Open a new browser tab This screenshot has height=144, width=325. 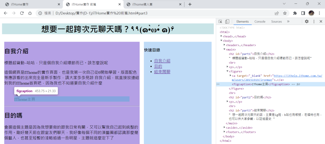(x=190, y=4)
